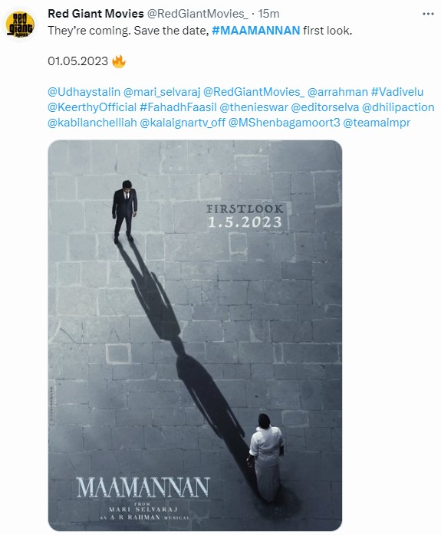This screenshot has width=441, height=535.
Task: Visit the @kalaignartv_off mention
Action: pos(183,123)
